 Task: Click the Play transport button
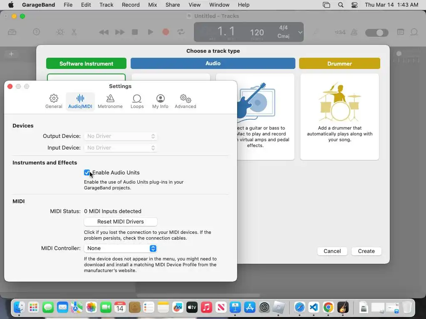tap(150, 32)
